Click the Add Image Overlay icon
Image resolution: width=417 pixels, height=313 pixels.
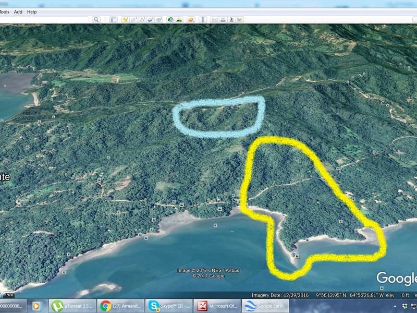point(150,19)
